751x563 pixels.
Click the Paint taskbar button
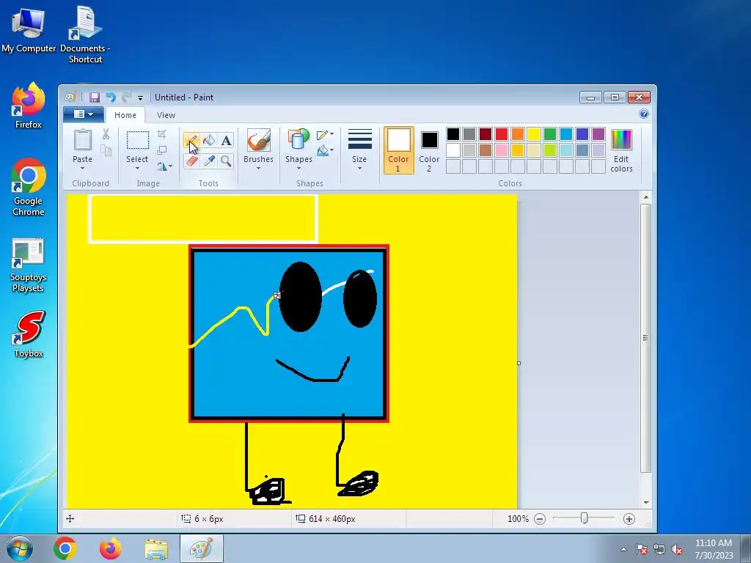(202, 548)
